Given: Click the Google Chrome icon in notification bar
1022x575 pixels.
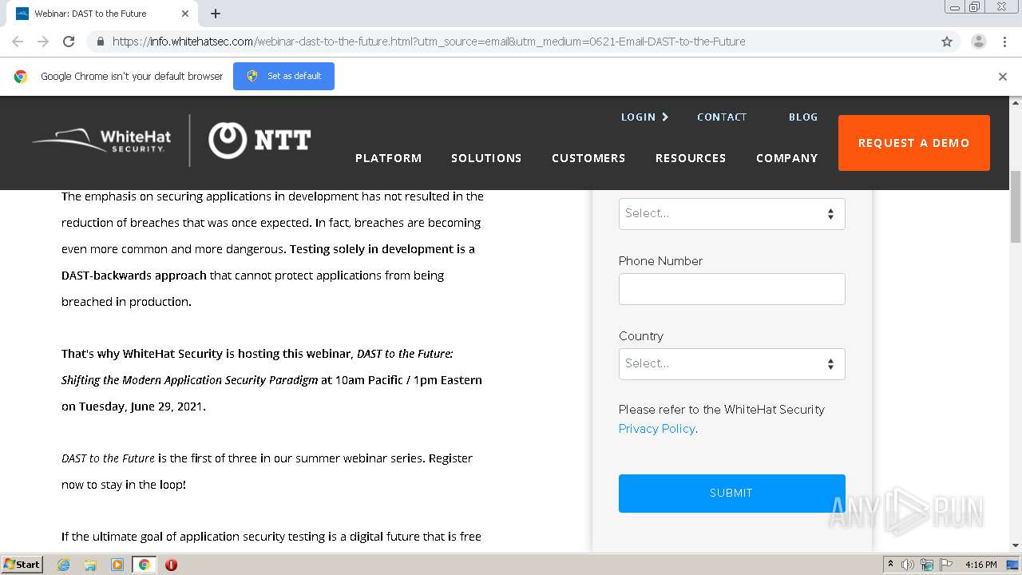Looking at the screenshot, I should pos(21,77).
